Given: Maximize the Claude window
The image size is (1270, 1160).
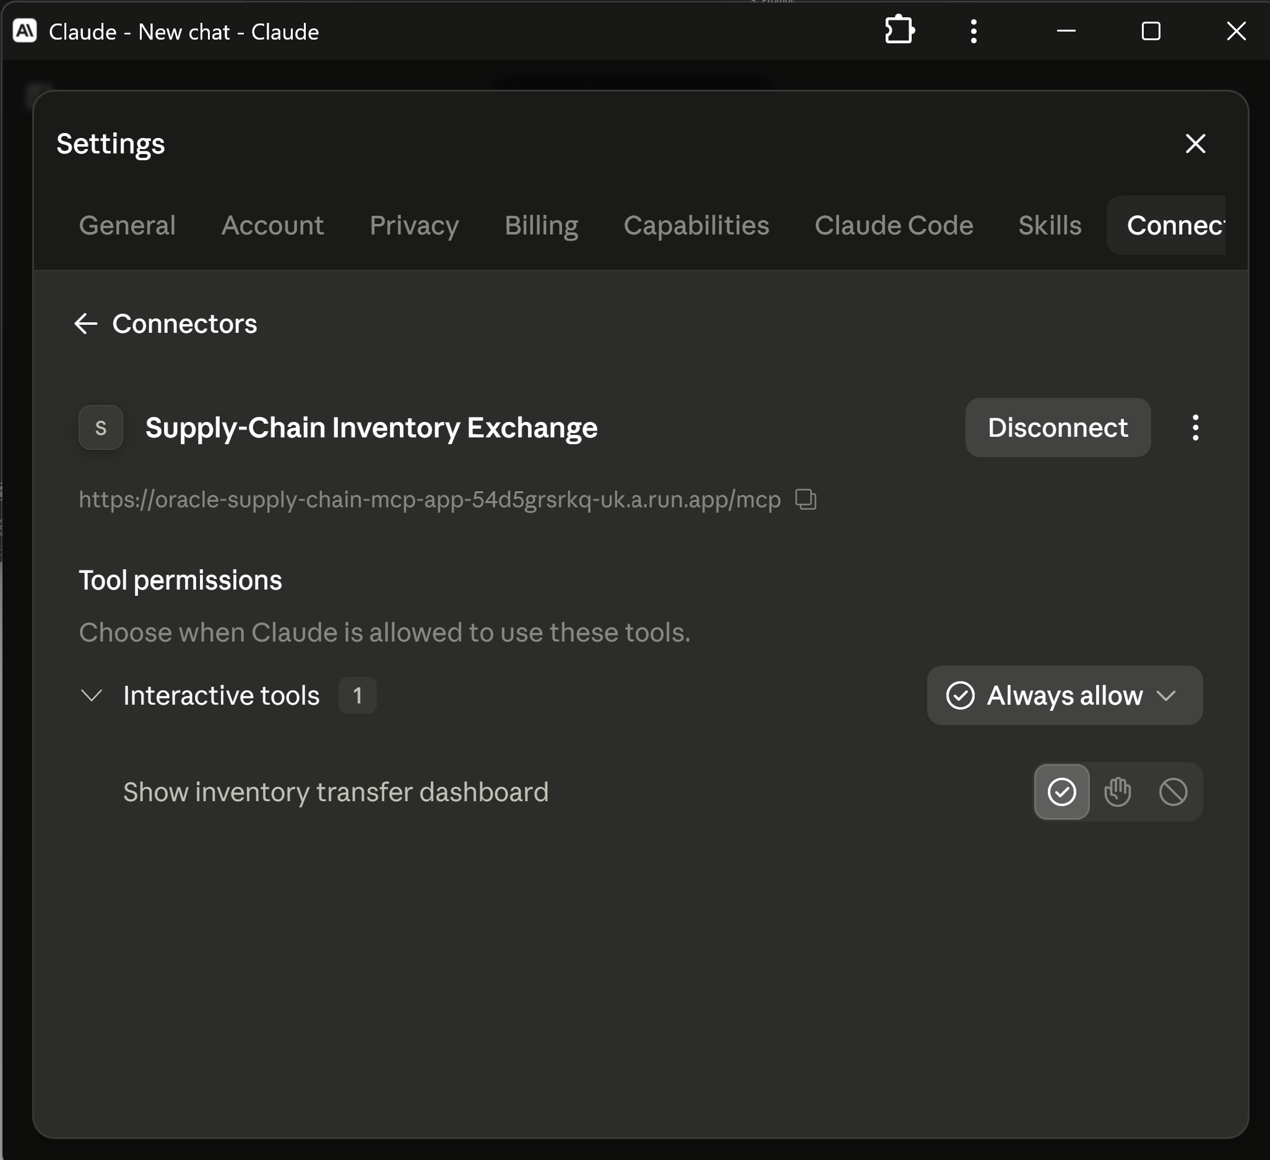Looking at the screenshot, I should tap(1151, 31).
